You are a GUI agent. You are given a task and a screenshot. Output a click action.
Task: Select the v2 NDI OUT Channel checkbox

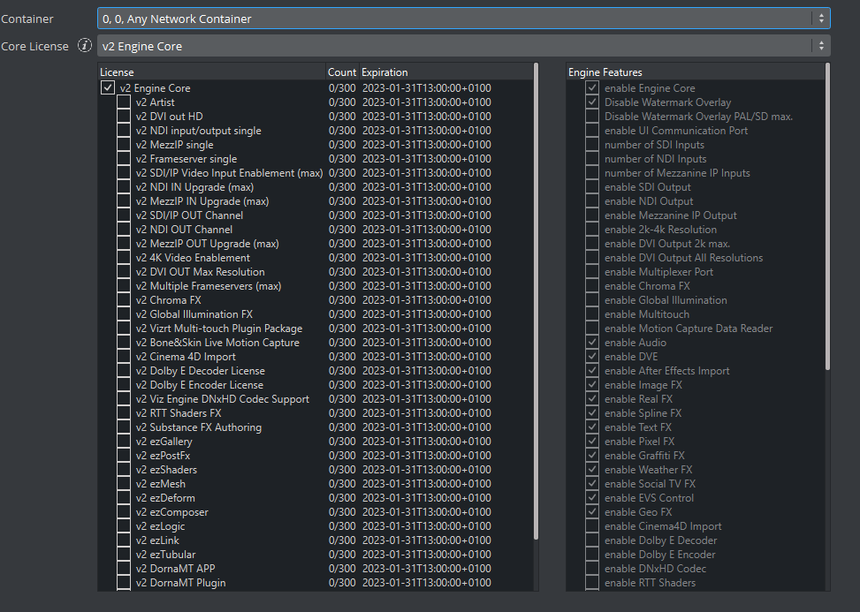click(124, 230)
